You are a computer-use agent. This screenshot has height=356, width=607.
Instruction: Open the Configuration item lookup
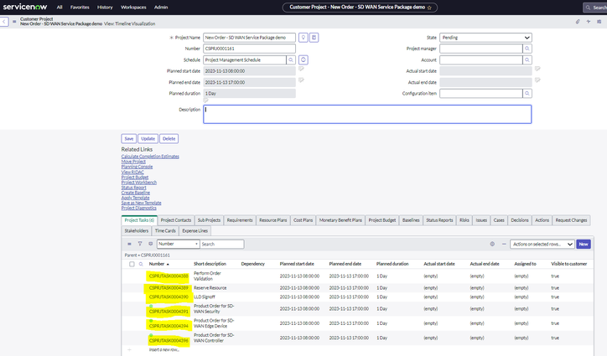pos(527,93)
